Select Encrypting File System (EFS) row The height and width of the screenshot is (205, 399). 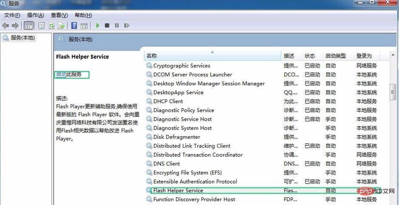262,172
